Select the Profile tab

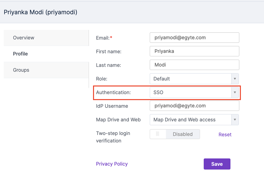click(20, 54)
